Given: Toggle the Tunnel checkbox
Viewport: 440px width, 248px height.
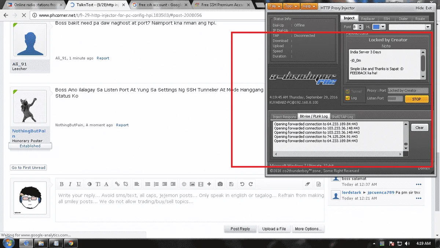Looking at the screenshot, I should pos(348,91).
